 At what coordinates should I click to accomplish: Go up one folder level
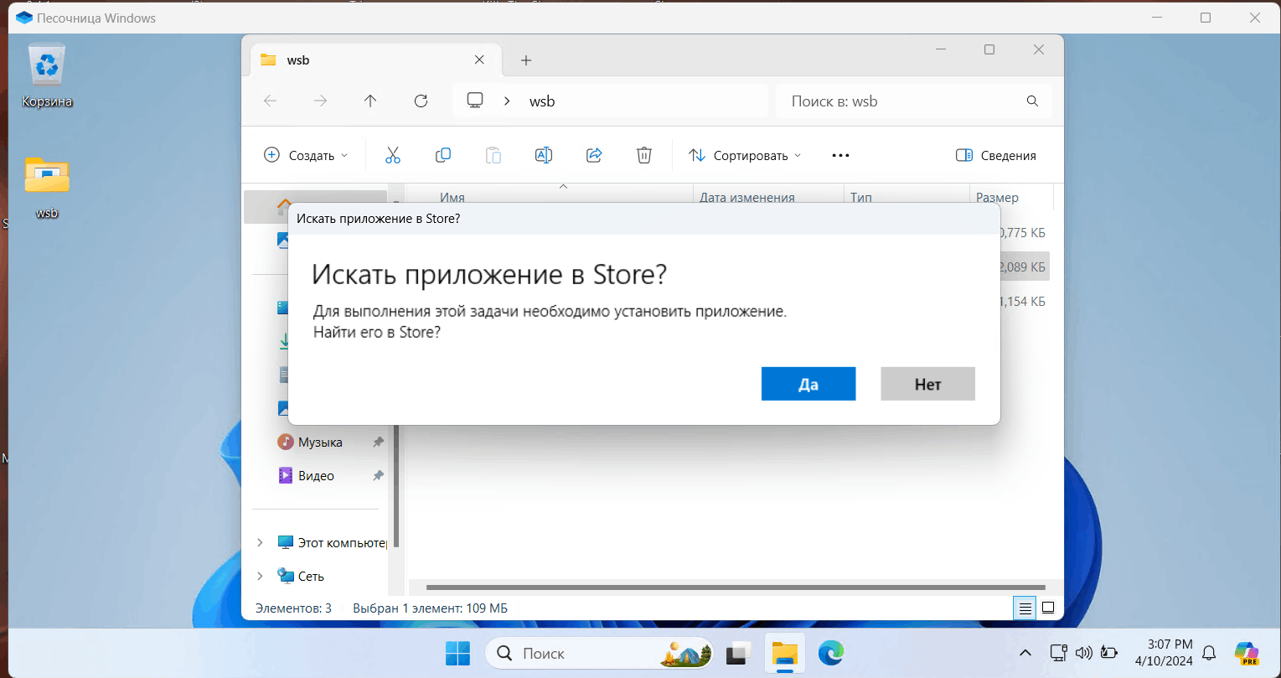tap(370, 101)
